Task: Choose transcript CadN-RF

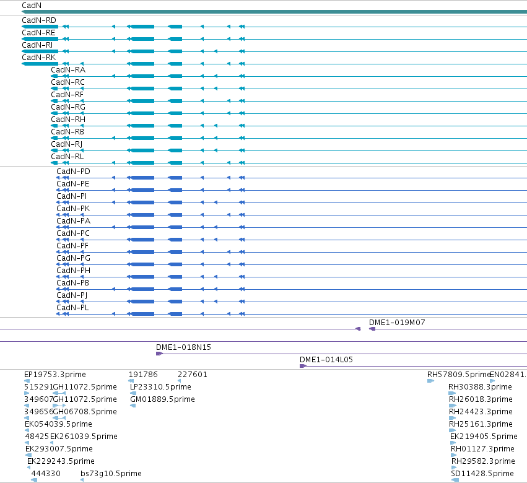Action: [x=68, y=95]
